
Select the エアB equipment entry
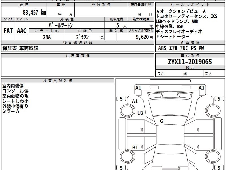click(173, 48)
